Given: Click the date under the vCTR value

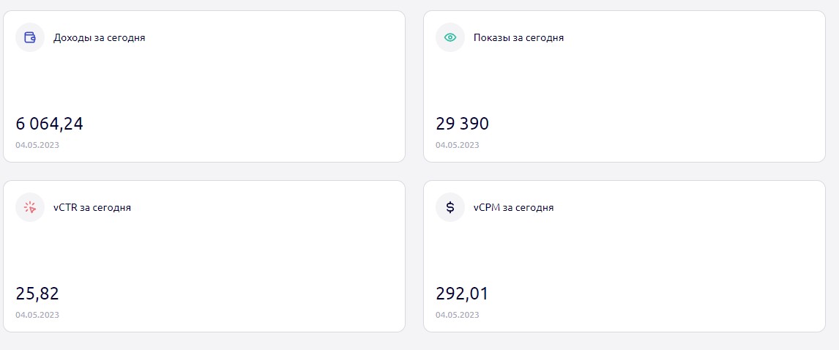Looking at the screenshot, I should (37, 315).
